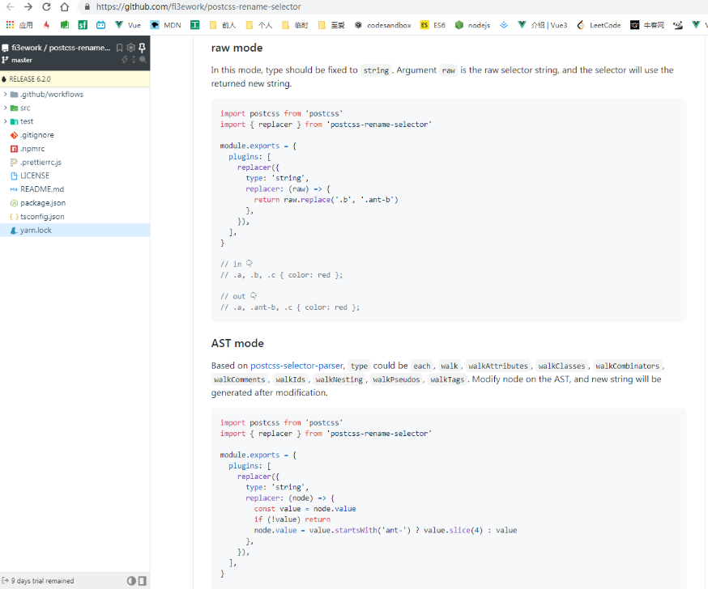Click the repository icon in sidebar header
The image size is (708, 589).
coord(6,48)
